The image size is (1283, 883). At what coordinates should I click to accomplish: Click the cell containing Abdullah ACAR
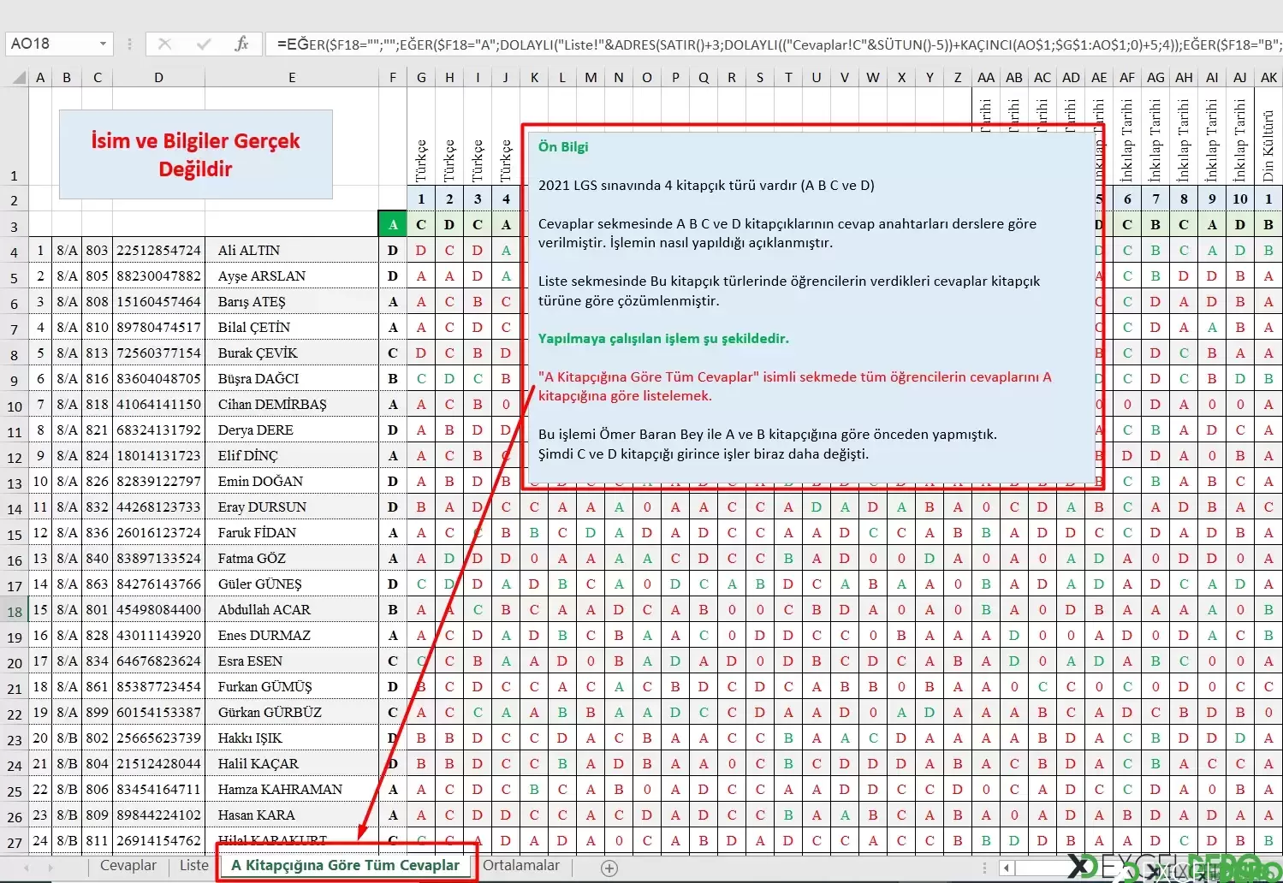292,609
